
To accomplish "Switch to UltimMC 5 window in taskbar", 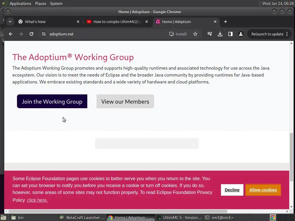I will click(179, 218).
